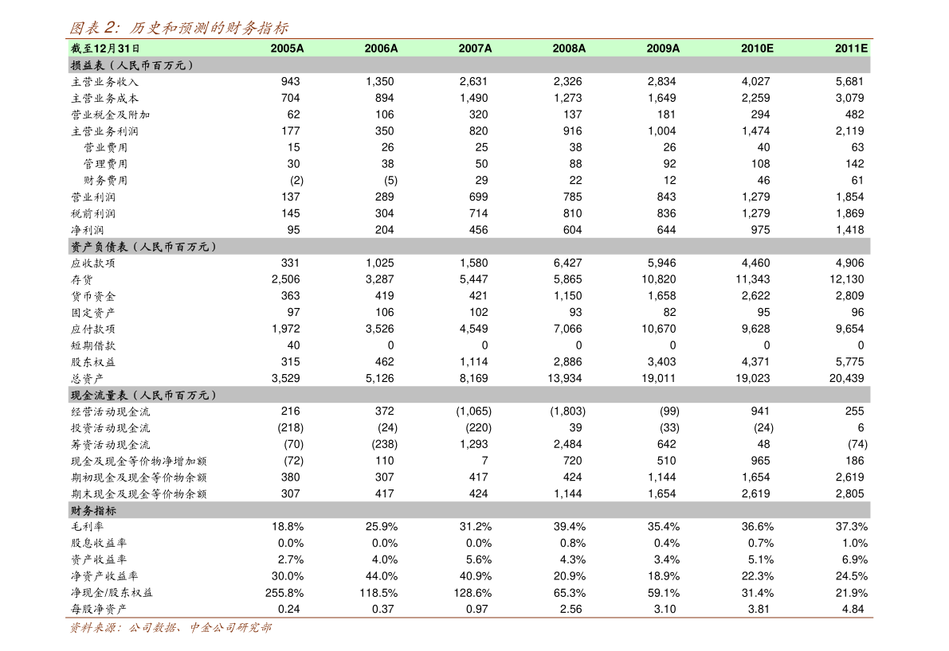
Task: Click the 净利润 row label
Action: click(x=87, y=230)
